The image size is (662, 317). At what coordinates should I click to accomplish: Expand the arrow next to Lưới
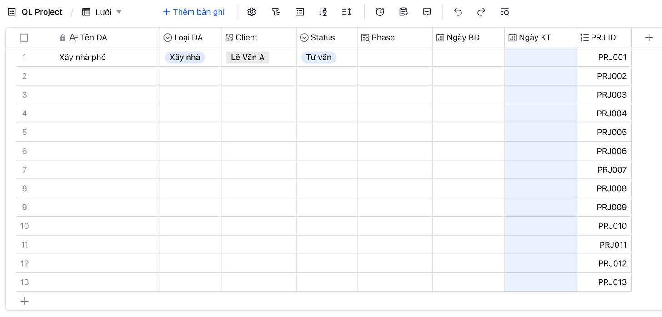[x=119, y=12]
